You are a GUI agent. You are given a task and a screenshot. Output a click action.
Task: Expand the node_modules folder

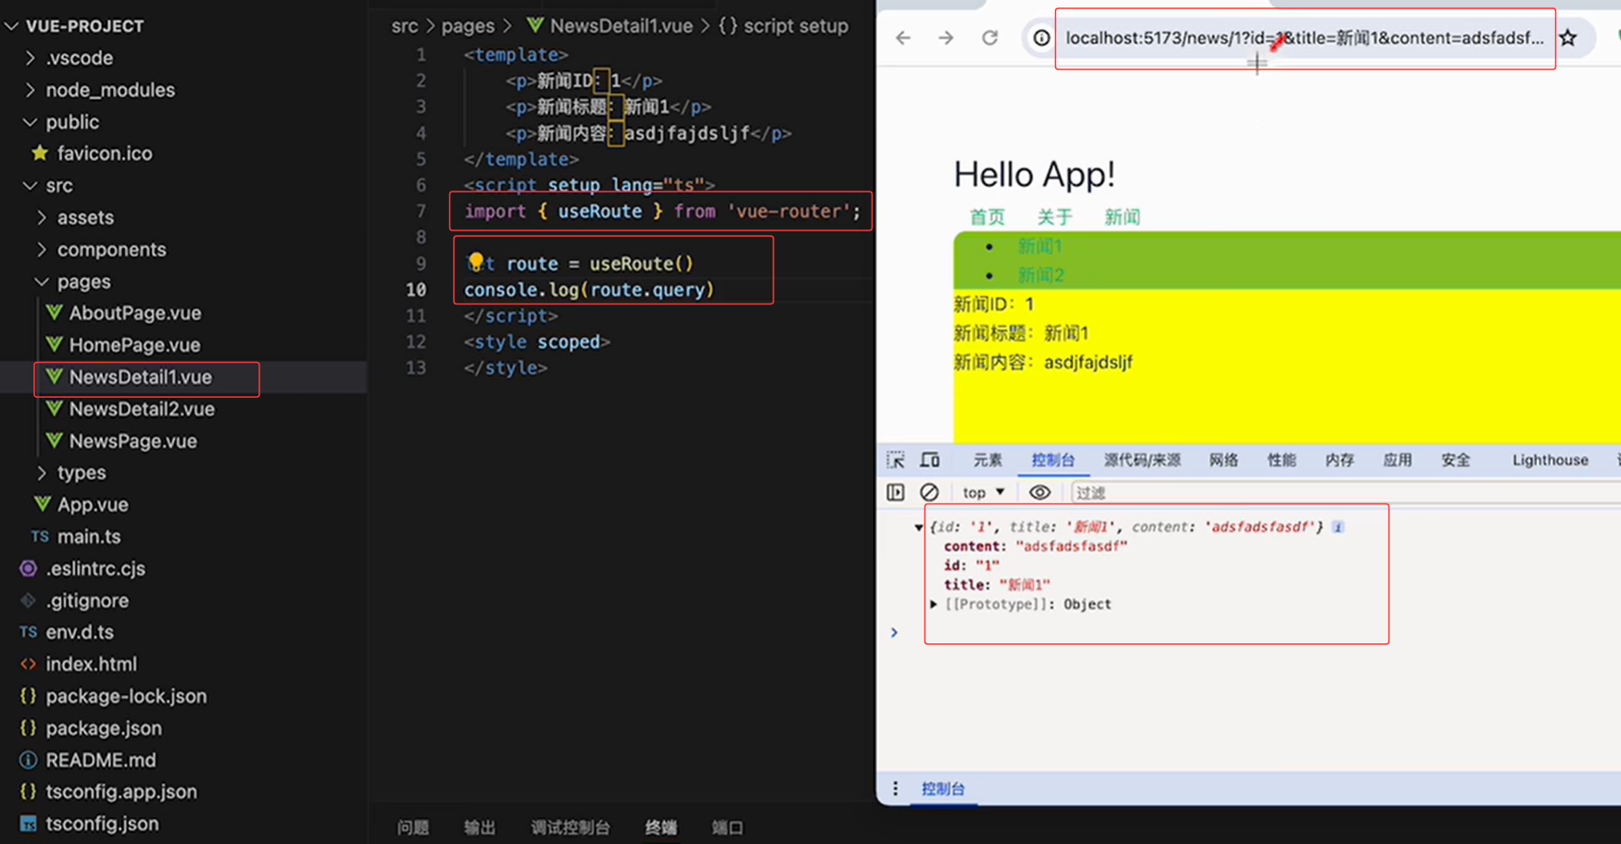pos(110,90)
